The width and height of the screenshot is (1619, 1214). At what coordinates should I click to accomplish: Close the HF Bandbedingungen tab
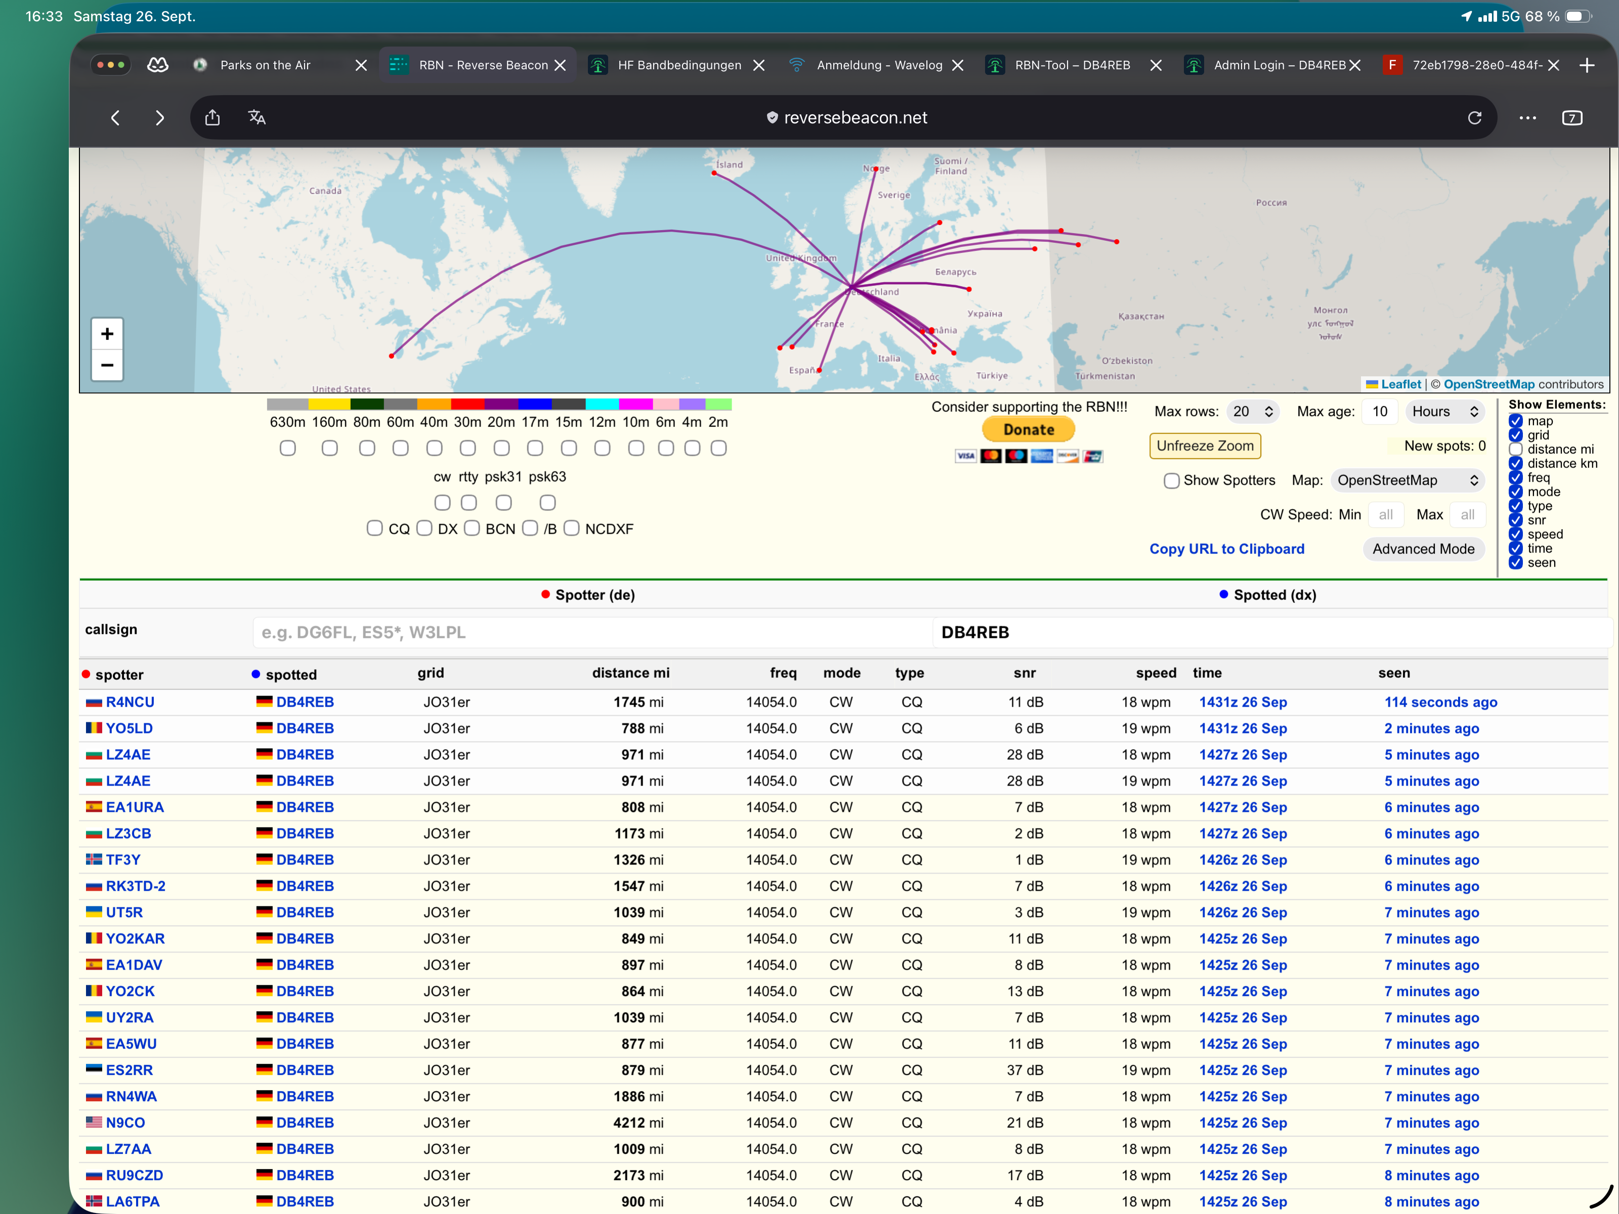759,65
